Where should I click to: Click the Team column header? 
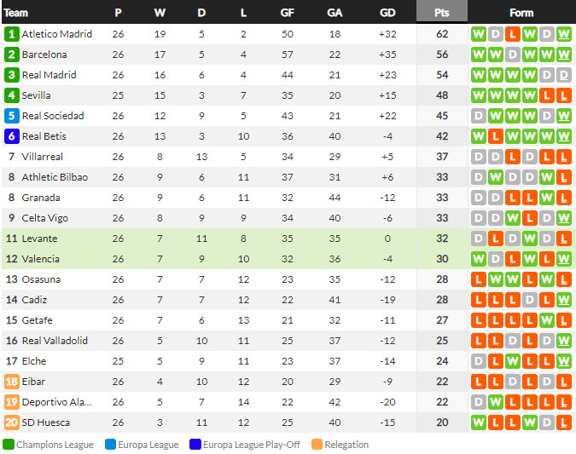point(16,13)
